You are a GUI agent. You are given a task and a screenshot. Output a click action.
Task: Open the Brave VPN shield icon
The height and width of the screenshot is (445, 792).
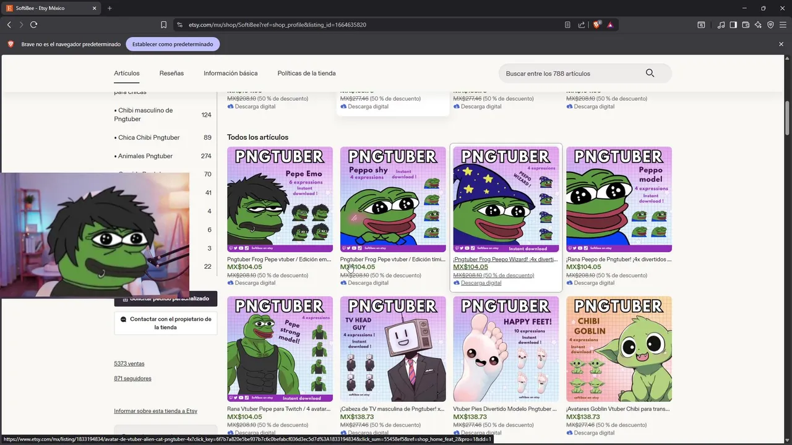coord(770,25)
